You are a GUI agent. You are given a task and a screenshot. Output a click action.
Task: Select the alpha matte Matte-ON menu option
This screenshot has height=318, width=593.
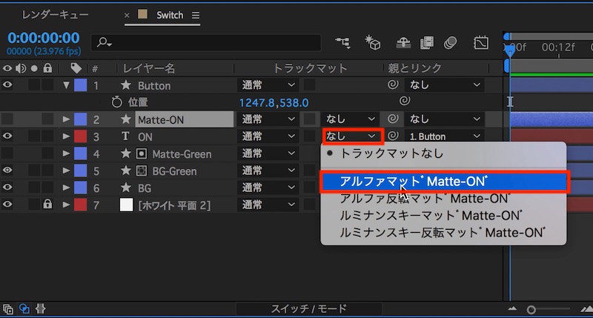pos(443,182)
